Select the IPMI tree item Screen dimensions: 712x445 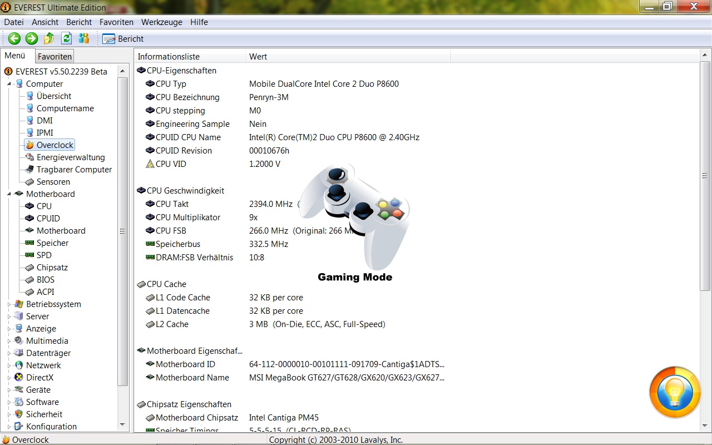[x=45, y=133]
